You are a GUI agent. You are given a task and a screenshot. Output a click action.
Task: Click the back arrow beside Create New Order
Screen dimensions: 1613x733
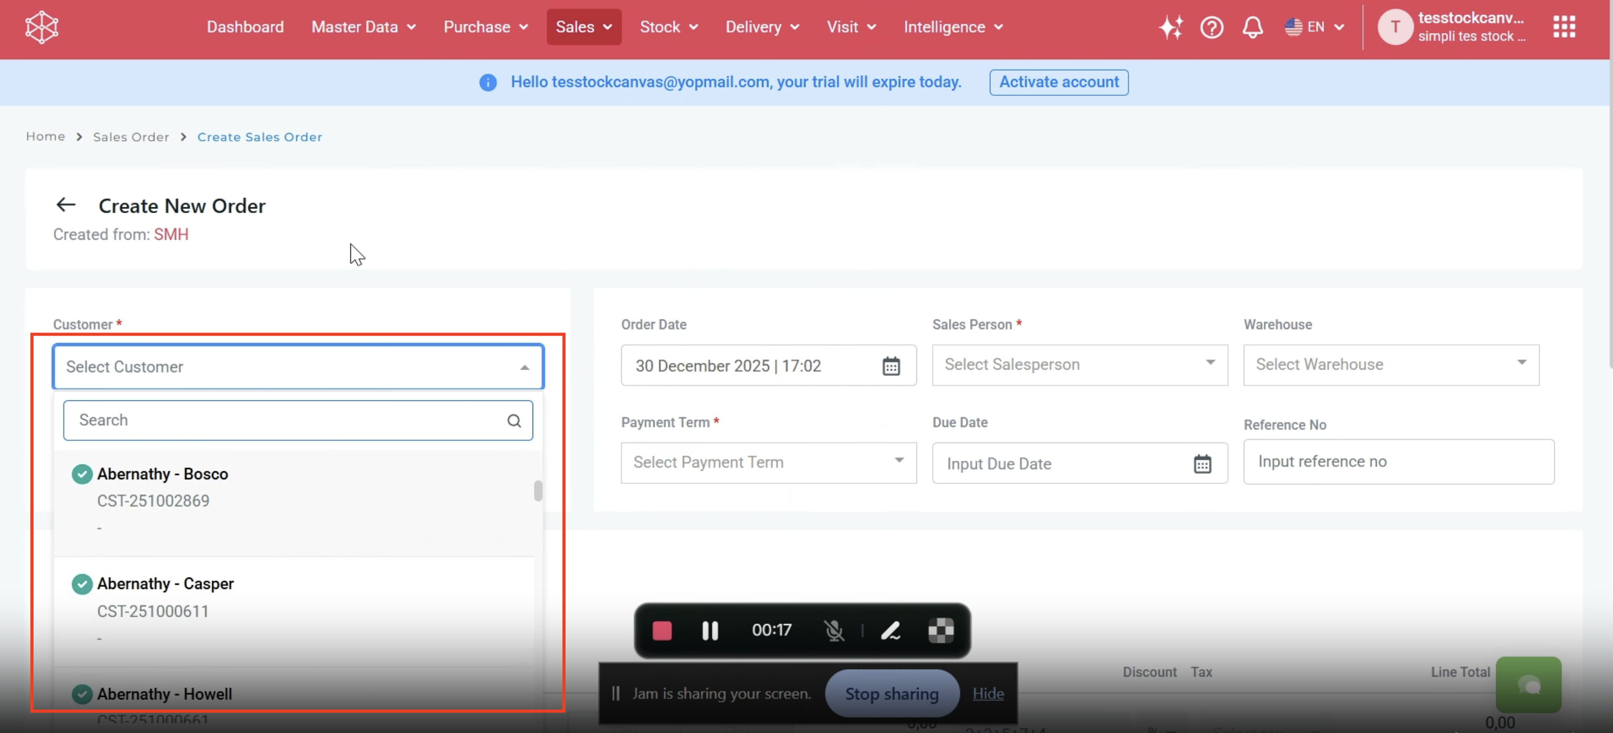66,205
